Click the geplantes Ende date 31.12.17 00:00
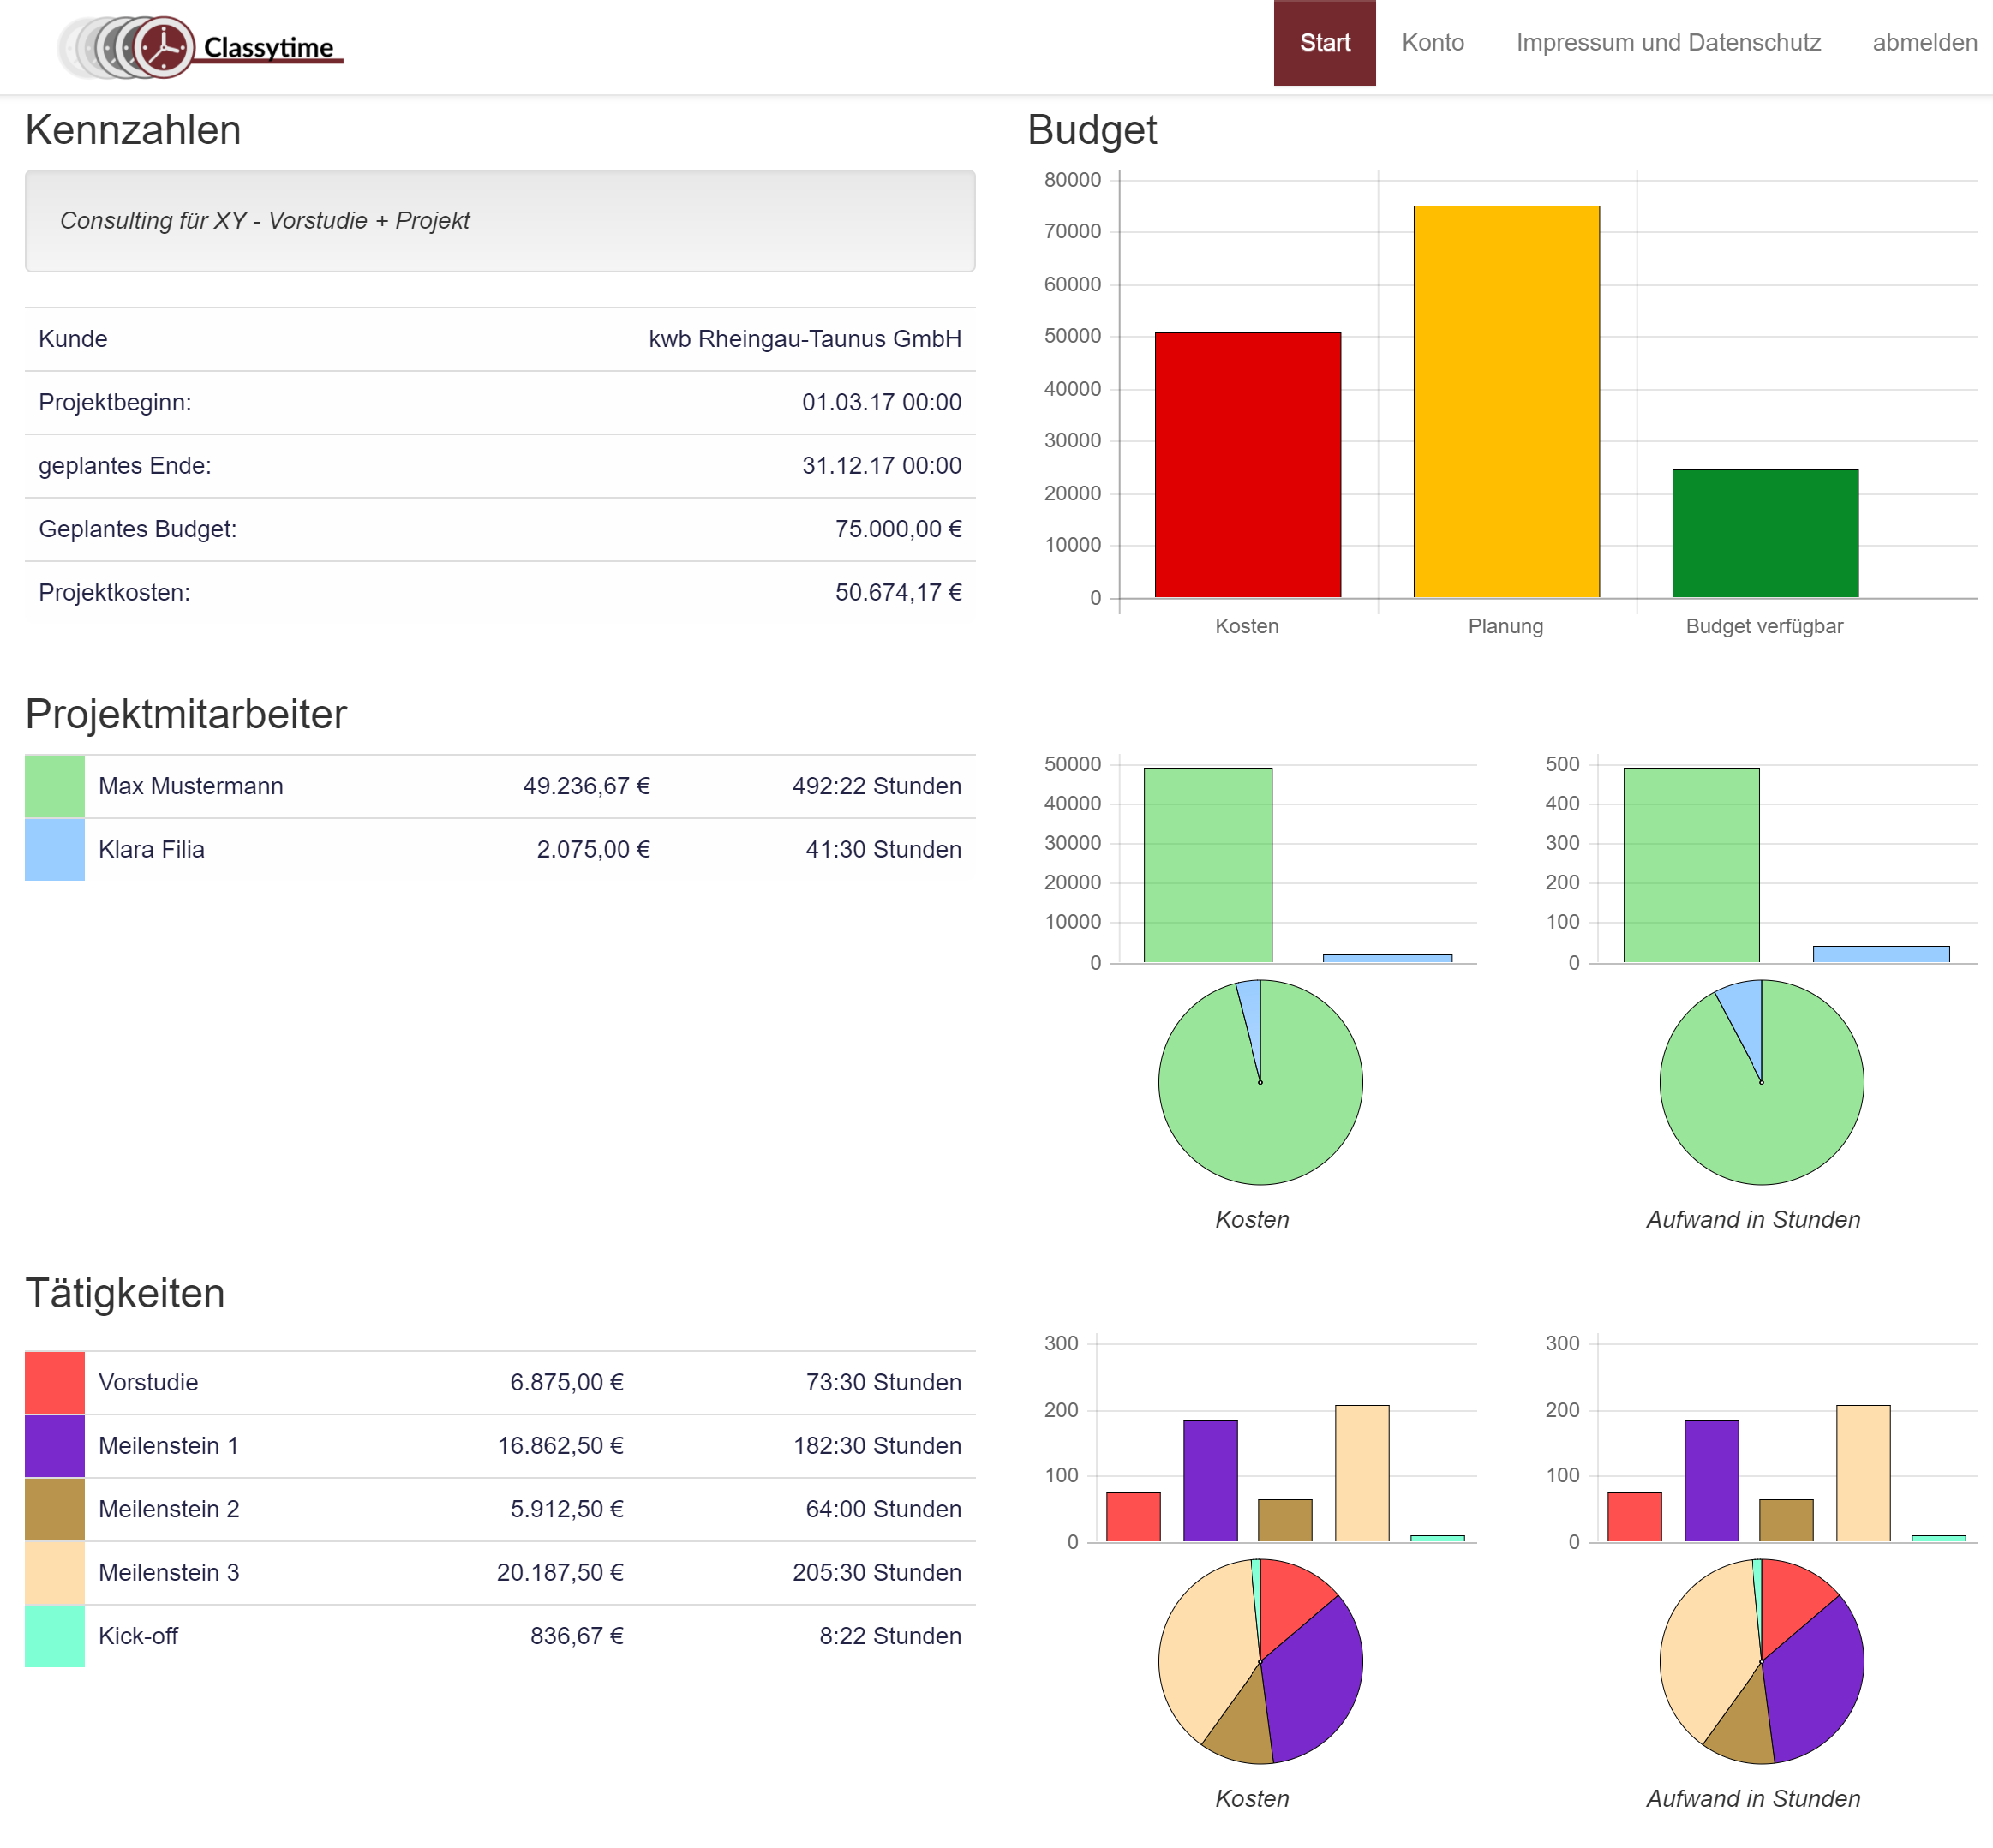The image size is (1993, 1848). tap(881, 465)
